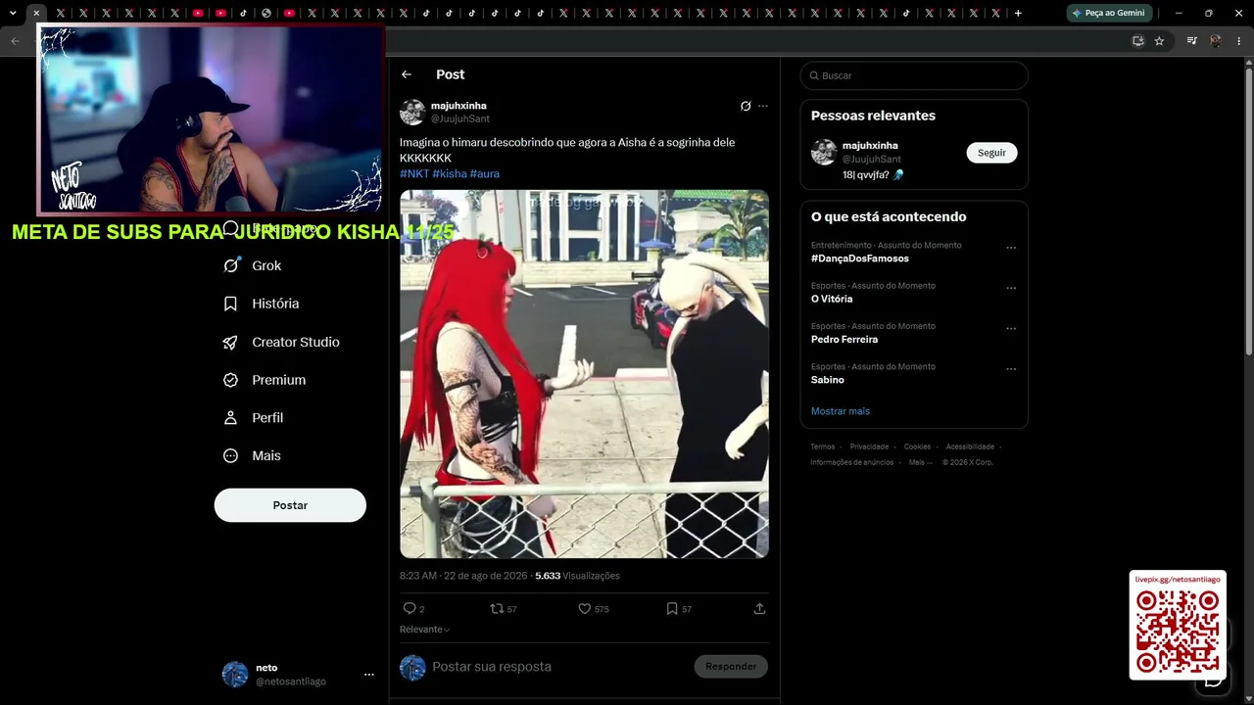Click the 5.633 Visualizações count
The width and height of the screenshot is (1254, 705).
tap(577, 576)
